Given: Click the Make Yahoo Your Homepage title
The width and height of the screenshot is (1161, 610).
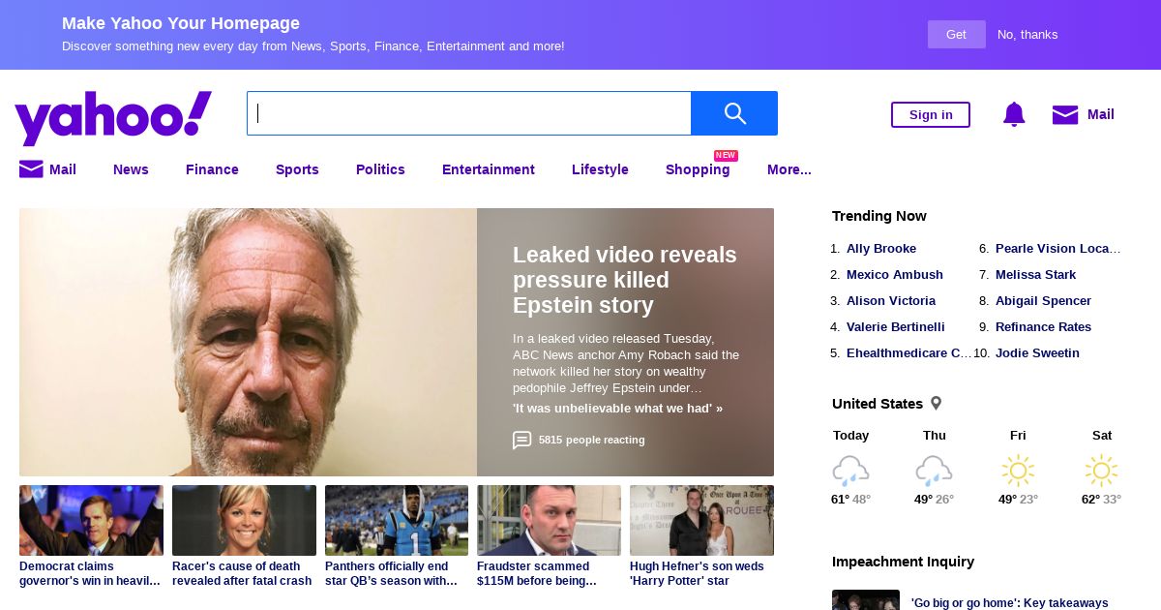Looking at the screenshot, I should 181,23.
